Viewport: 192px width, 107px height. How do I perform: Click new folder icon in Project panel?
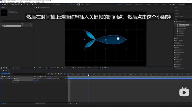click(x=4, y=68)
